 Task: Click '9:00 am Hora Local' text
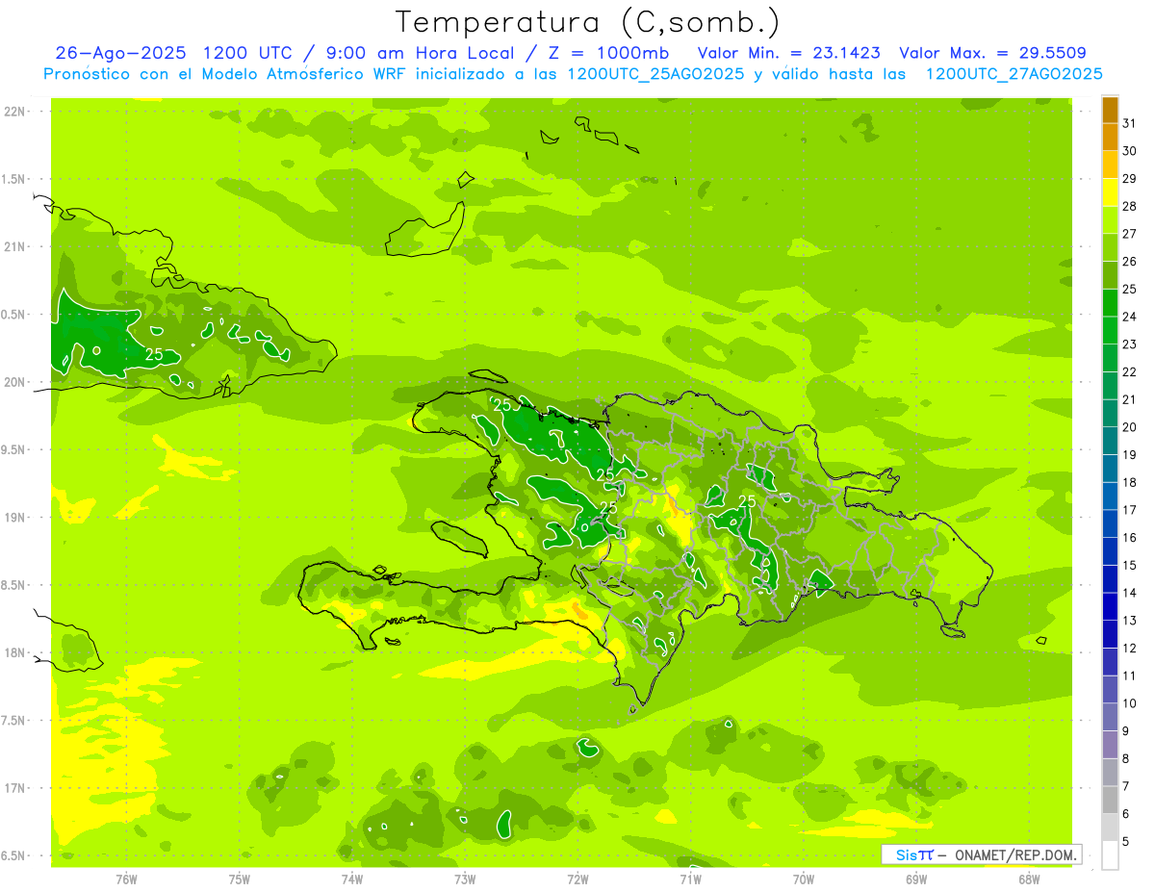(419, 53)
